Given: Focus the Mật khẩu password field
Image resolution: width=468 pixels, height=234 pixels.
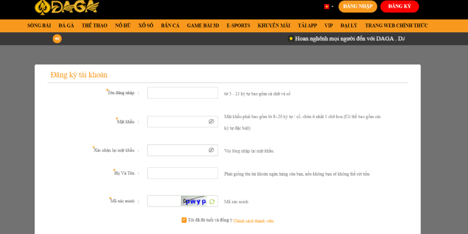Looking at the screenshot, I should tap(183, 122).
